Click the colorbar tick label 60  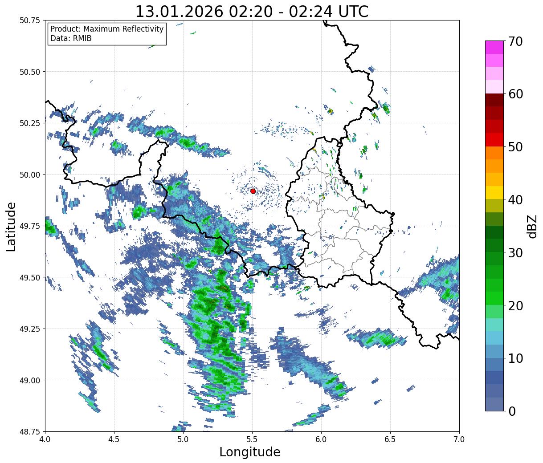point(515,94)
